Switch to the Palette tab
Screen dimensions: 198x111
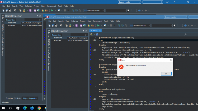(18, 98)
